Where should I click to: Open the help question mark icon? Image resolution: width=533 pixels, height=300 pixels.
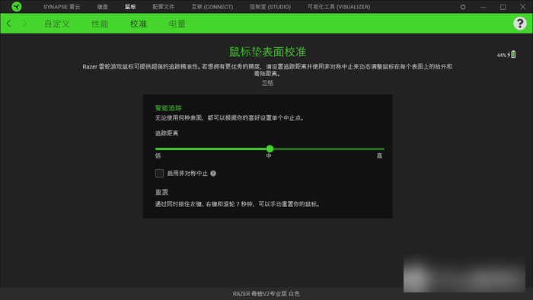520,24
